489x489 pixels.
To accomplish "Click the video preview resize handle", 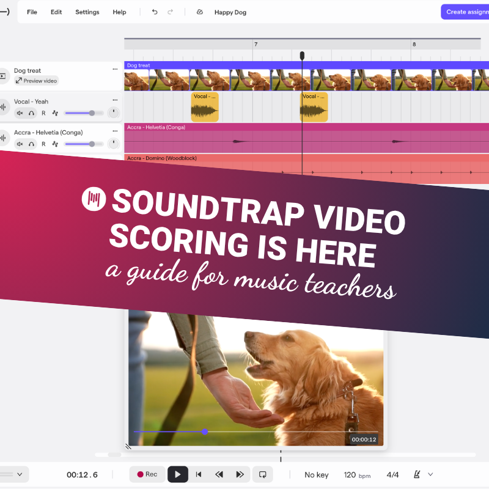I will [128, 447].
